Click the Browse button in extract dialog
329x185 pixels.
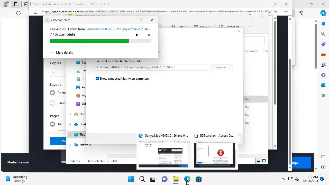[221, 67]
